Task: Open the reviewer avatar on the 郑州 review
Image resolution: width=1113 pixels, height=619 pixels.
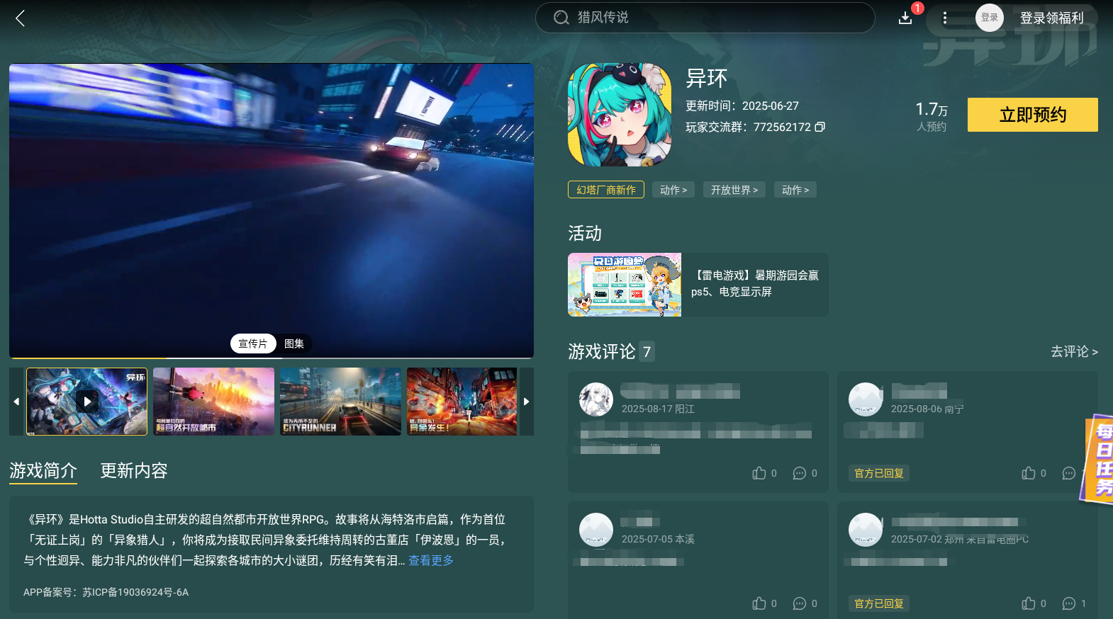Action: coord(866,530)
